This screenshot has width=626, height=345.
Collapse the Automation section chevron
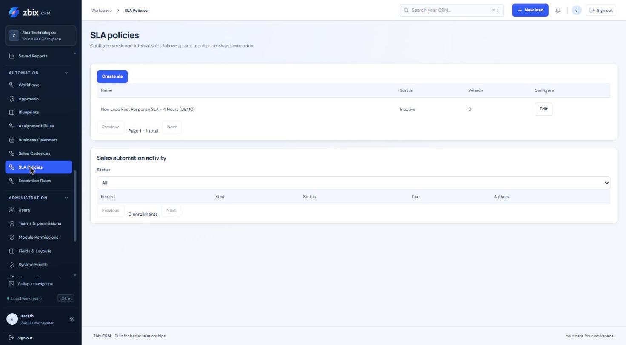click(x=66, y=73)
